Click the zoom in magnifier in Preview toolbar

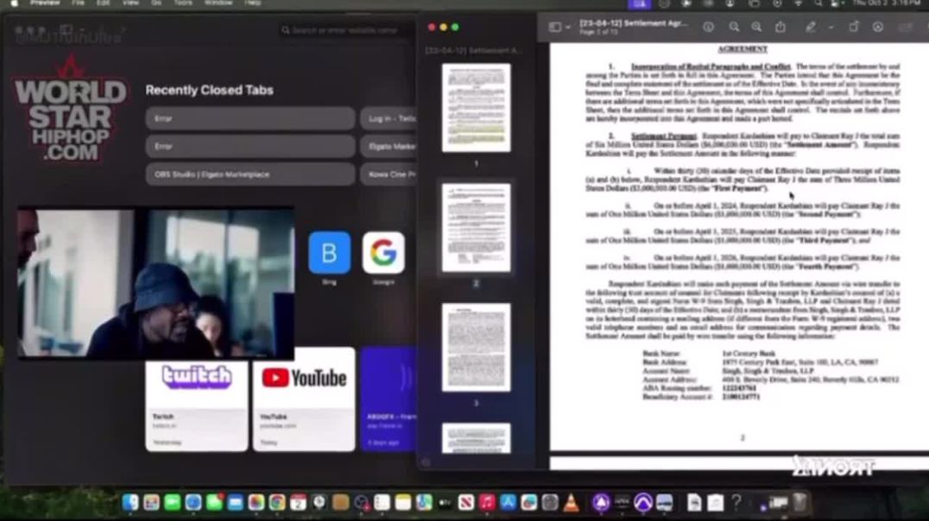coord(756,28)
